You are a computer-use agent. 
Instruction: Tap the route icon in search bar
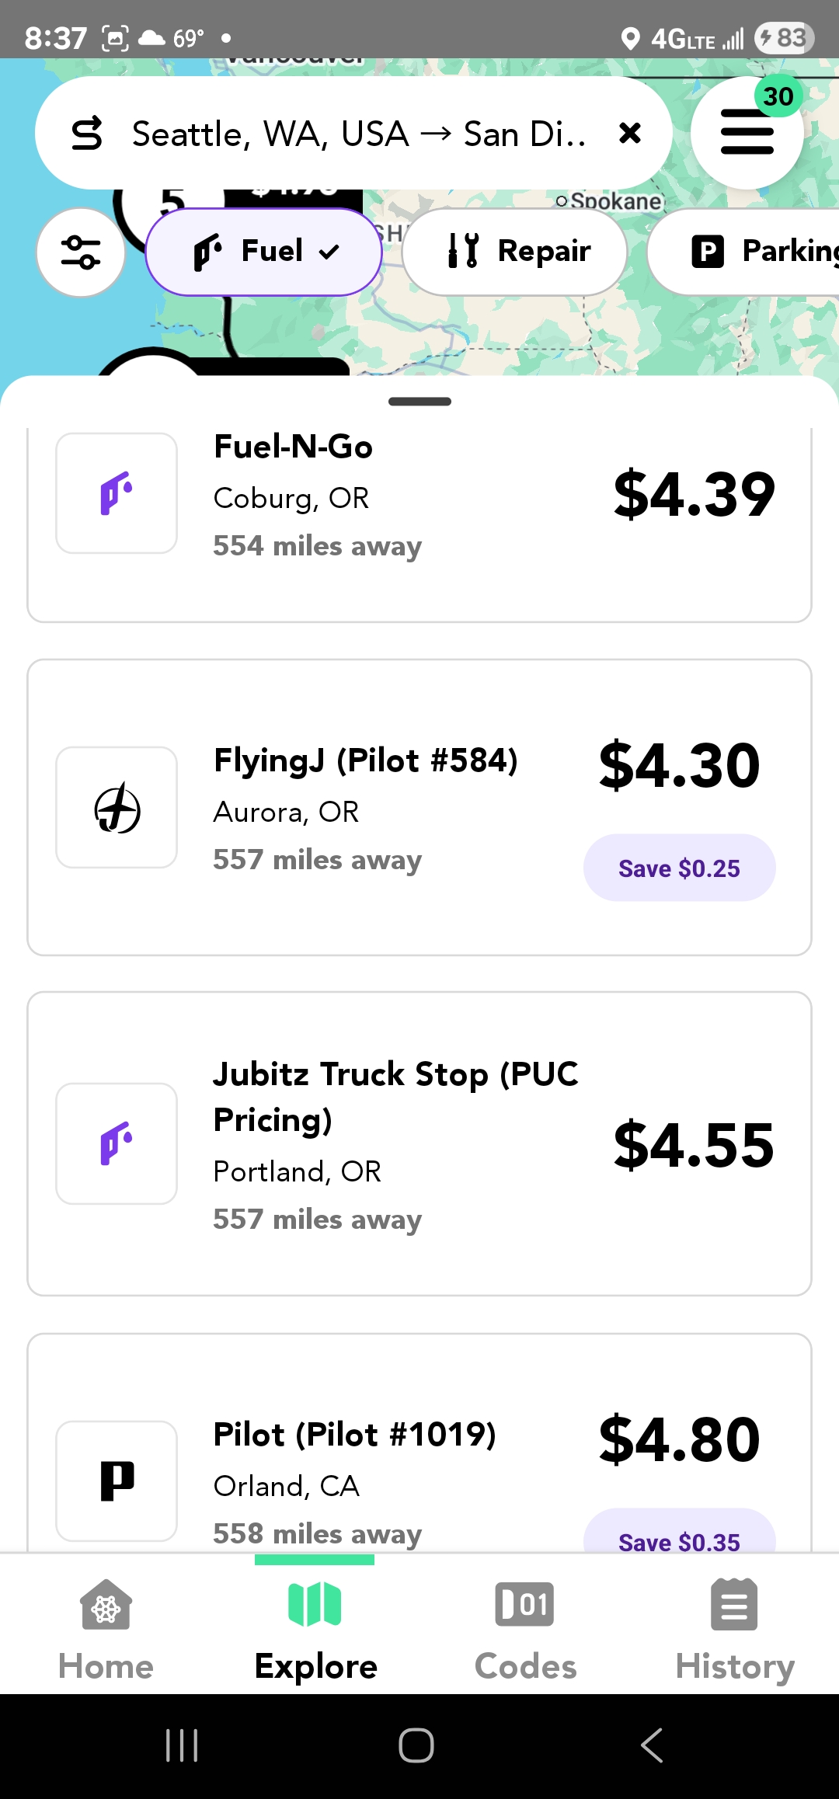tap(87, 134)
